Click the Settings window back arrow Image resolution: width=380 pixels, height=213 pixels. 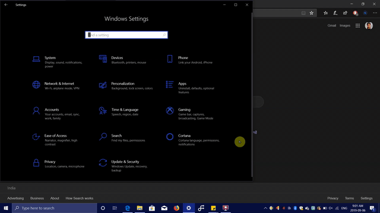click(6, 5)
